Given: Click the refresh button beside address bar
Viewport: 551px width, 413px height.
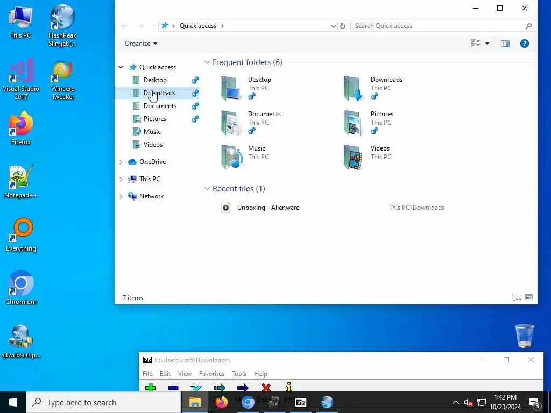Looking at the screenshot, I should click(x=343, y=26).
